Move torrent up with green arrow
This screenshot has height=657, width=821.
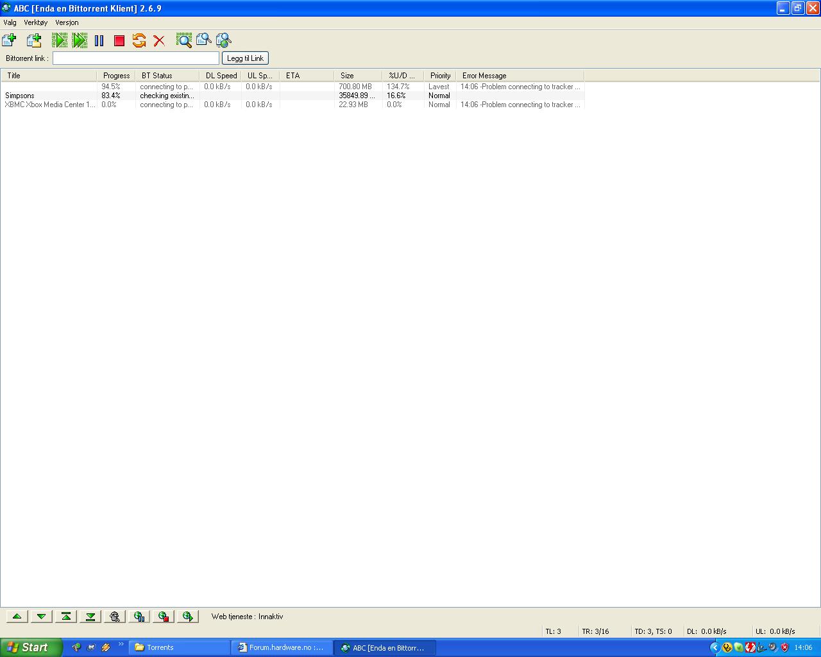coord(17,617)
